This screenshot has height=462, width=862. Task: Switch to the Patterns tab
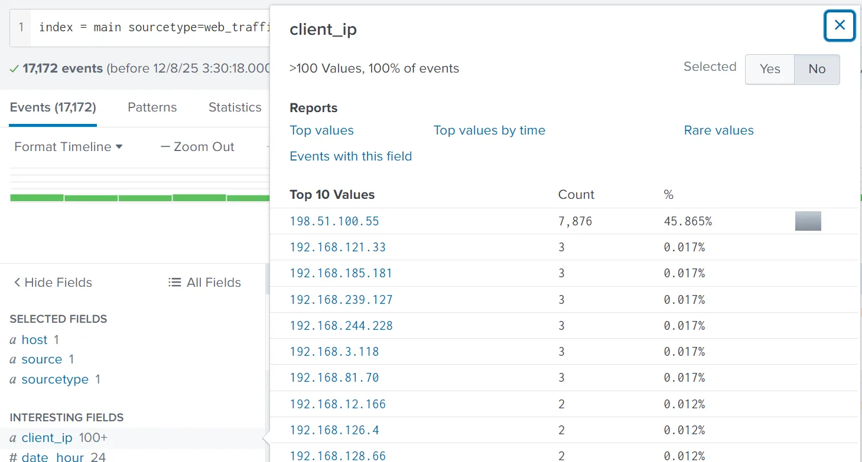(152, 107)
